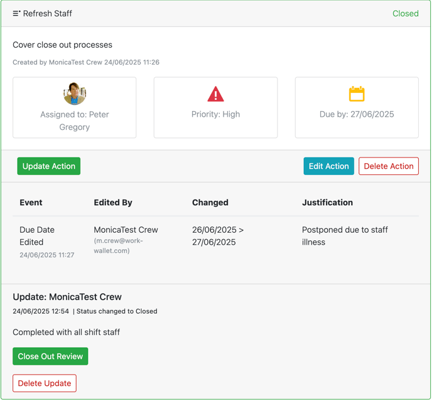Start the Close Out Review

tap(50, 356)
